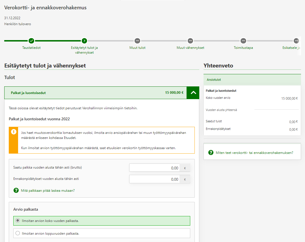Click the Muut tulot step circle icon
305x242 pixels.
pyautogui.click(x=137, y=41)
